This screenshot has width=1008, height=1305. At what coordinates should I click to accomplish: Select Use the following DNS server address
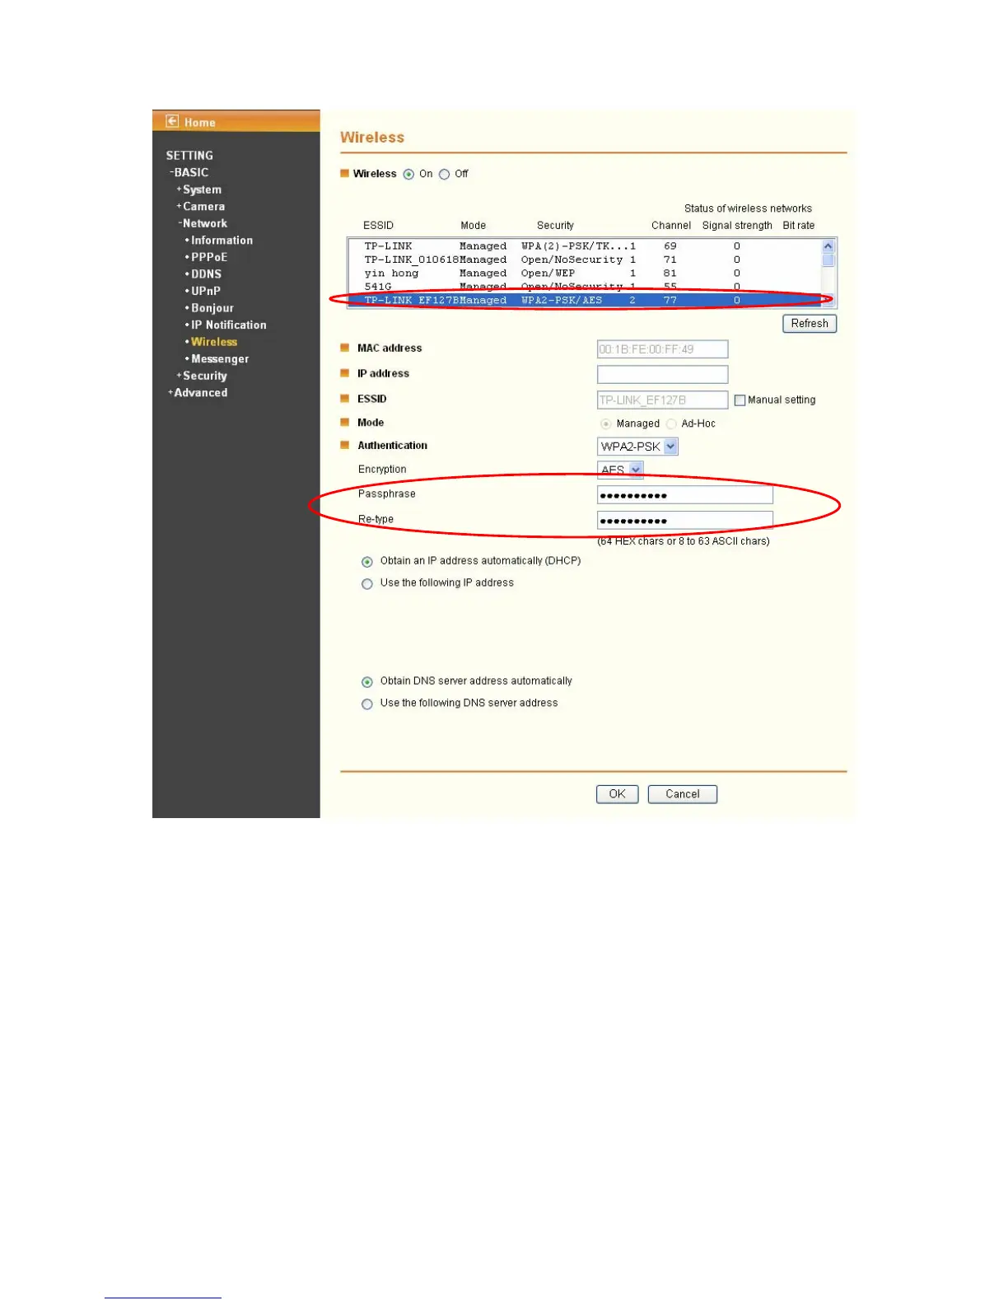click(x=367, y=704)
